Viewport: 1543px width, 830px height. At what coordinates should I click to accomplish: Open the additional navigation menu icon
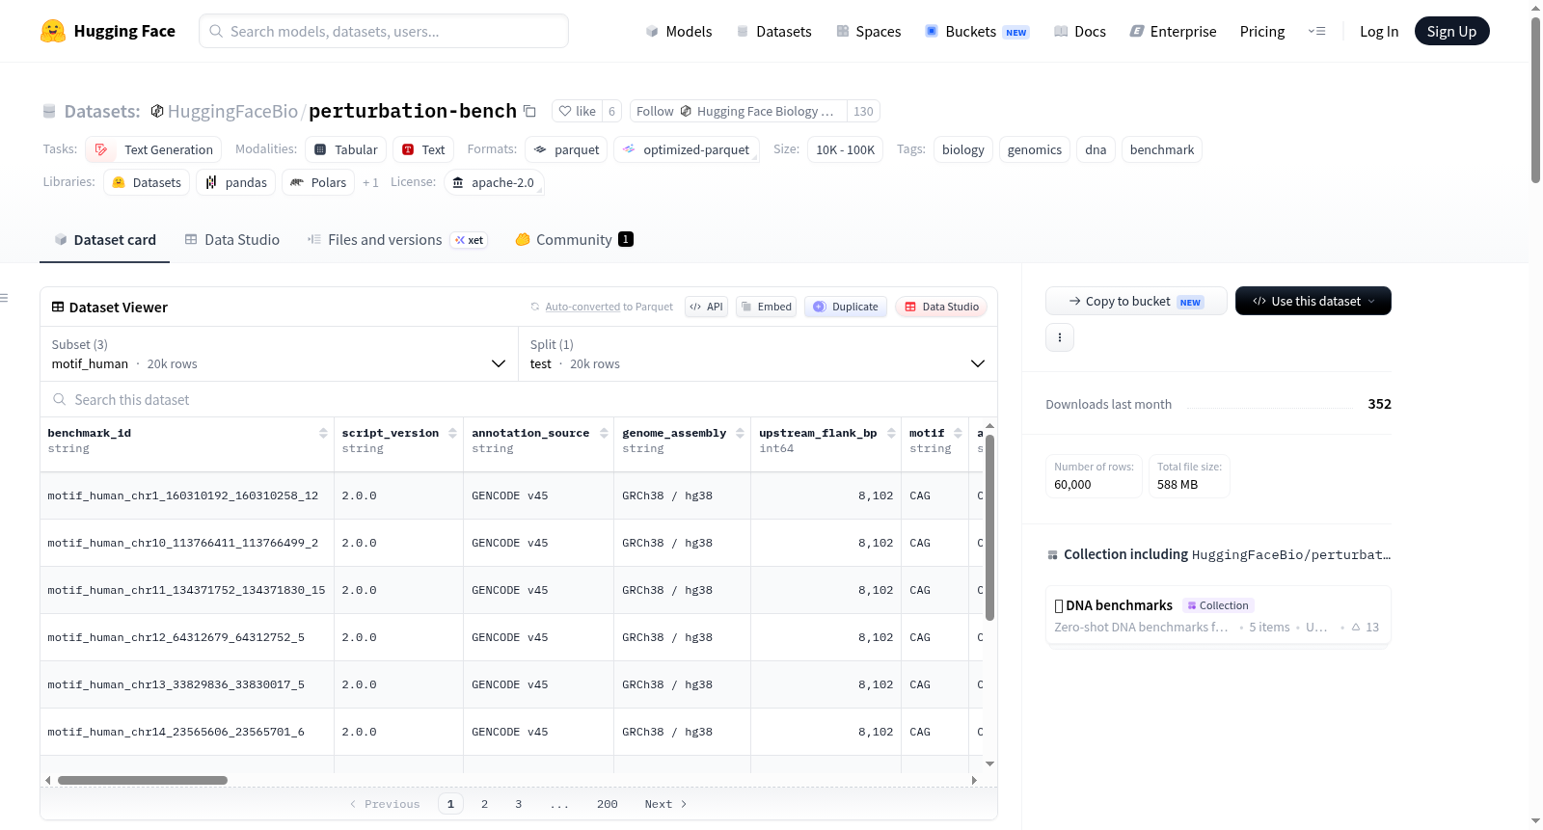tap(1316, 31)
